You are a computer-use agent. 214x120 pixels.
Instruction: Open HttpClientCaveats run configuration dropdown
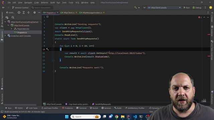point(164,8)
